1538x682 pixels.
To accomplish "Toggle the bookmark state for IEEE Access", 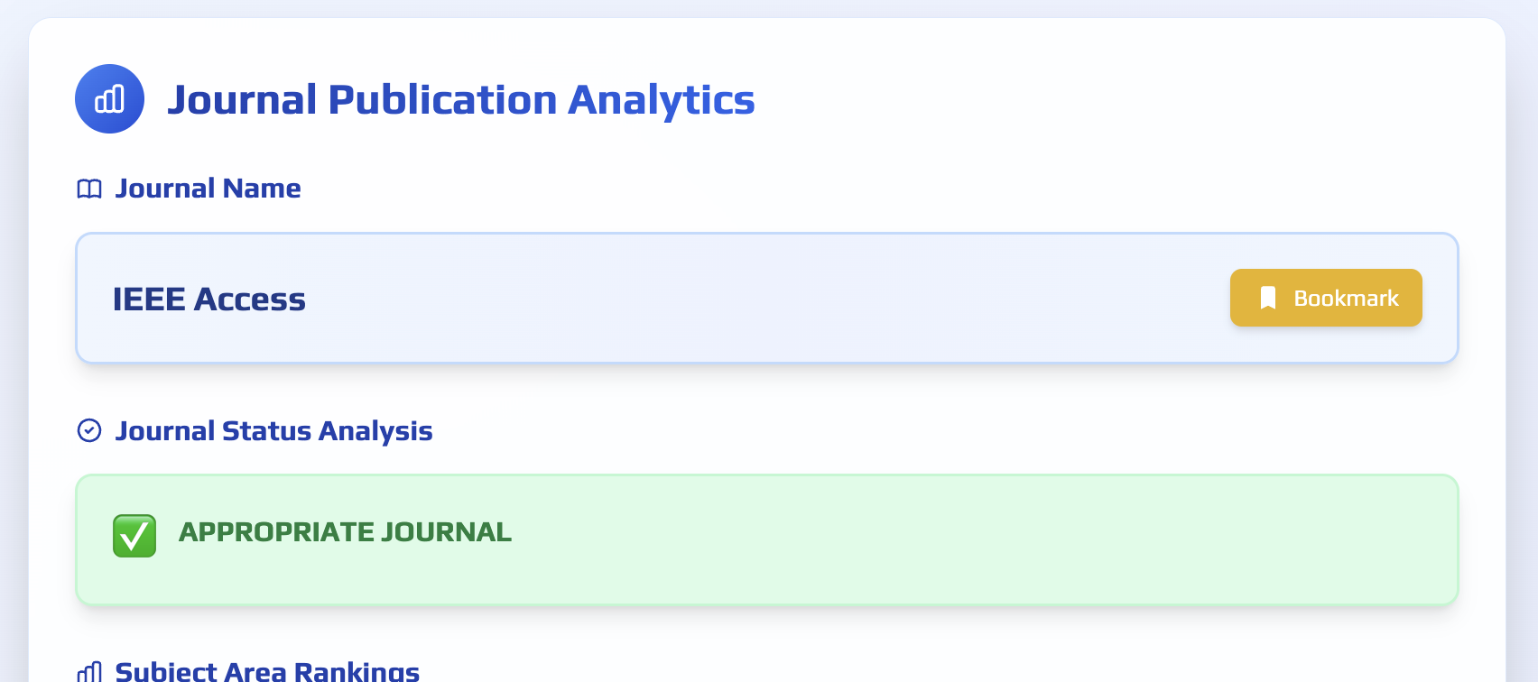I will (1325, 297).
